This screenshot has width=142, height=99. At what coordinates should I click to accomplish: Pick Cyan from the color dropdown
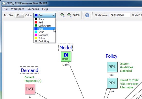(45, 32)
